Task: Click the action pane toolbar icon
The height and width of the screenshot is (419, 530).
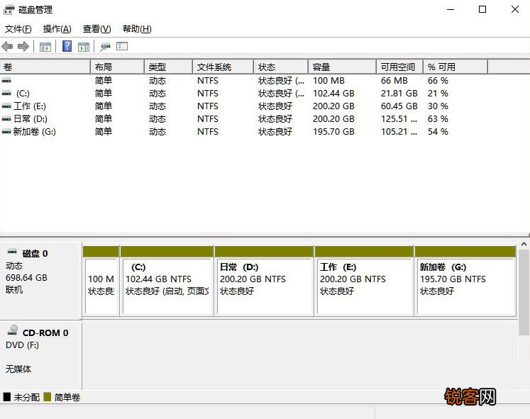Action: coord(84,47)
